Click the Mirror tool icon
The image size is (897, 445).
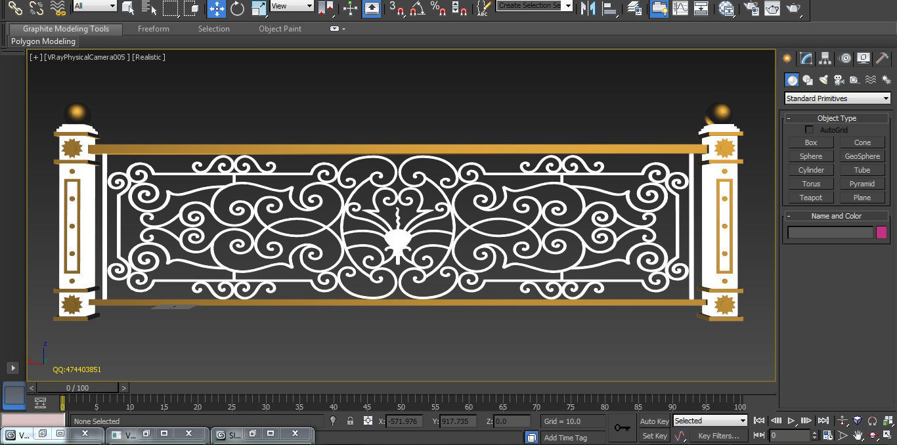coord(588,8)
